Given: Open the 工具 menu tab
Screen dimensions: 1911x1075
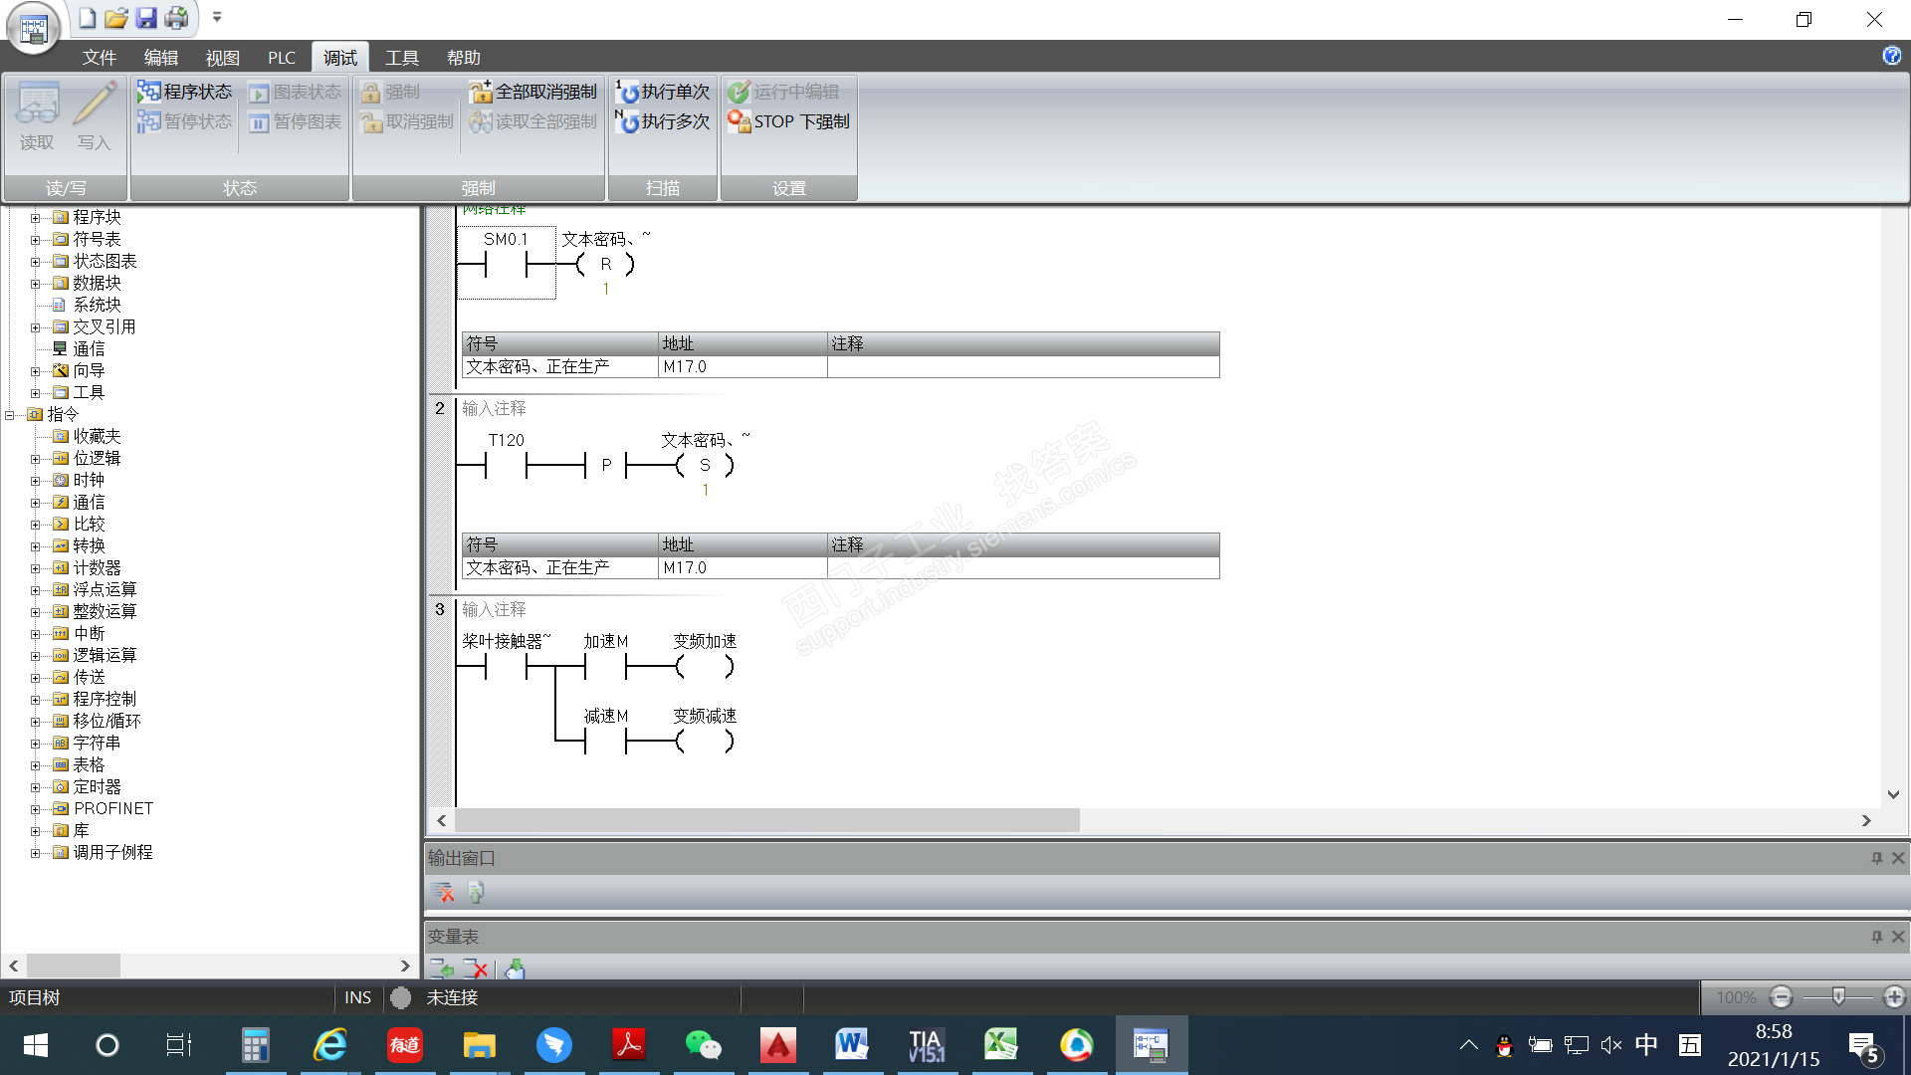Looking at the screenshot, I should coord(402,58).
